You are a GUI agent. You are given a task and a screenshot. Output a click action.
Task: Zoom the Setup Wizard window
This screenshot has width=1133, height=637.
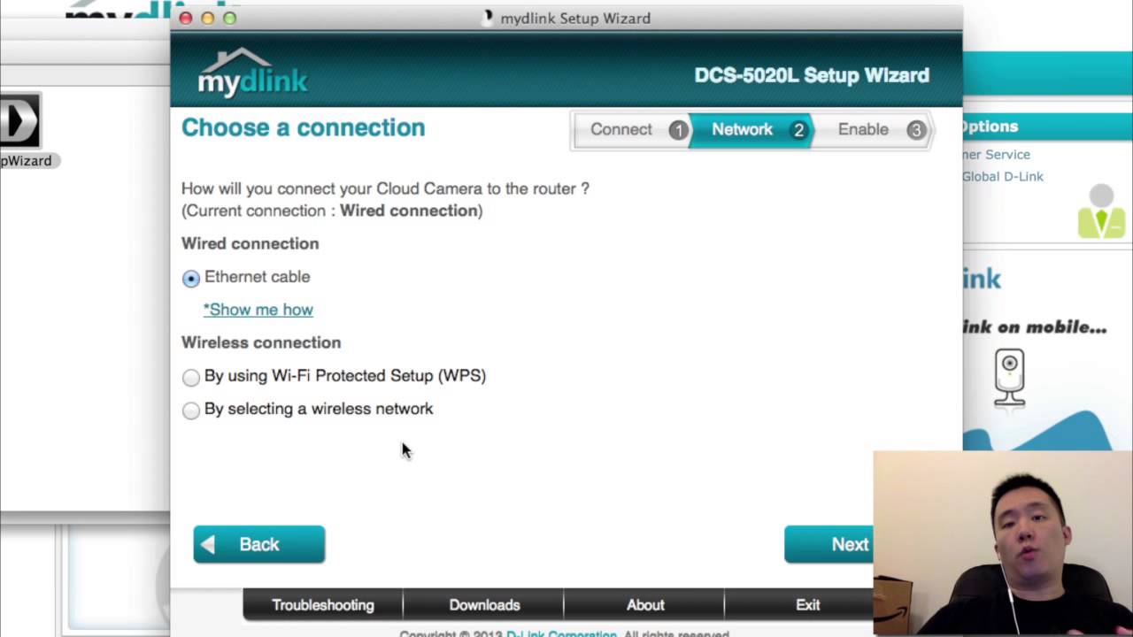point(230,18)
